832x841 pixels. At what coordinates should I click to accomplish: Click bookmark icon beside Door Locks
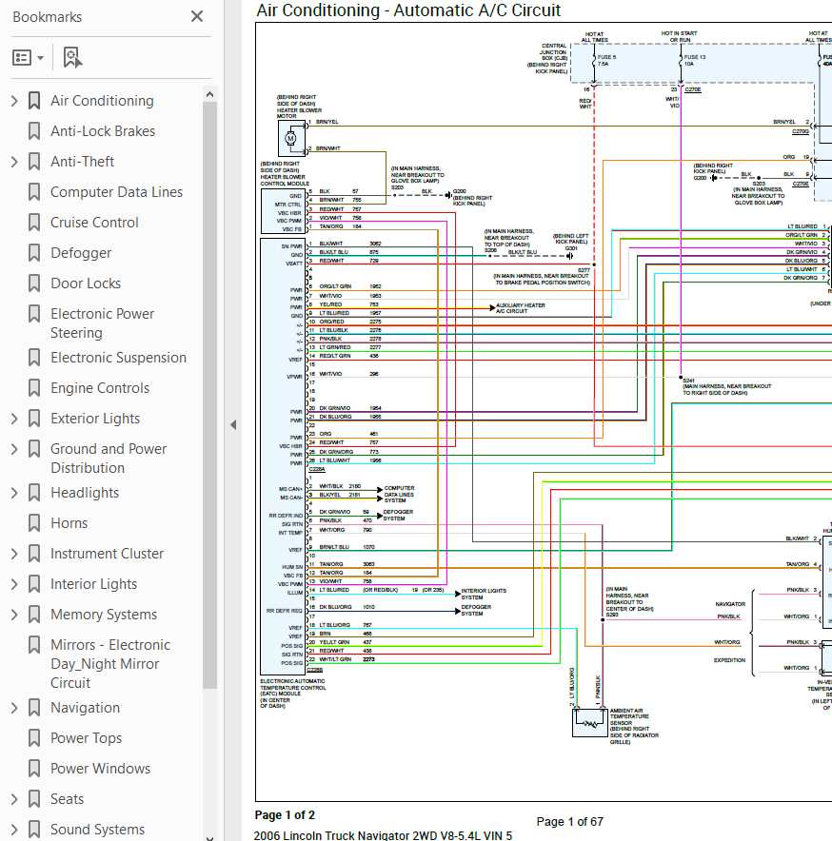click(x=34, y=284)
